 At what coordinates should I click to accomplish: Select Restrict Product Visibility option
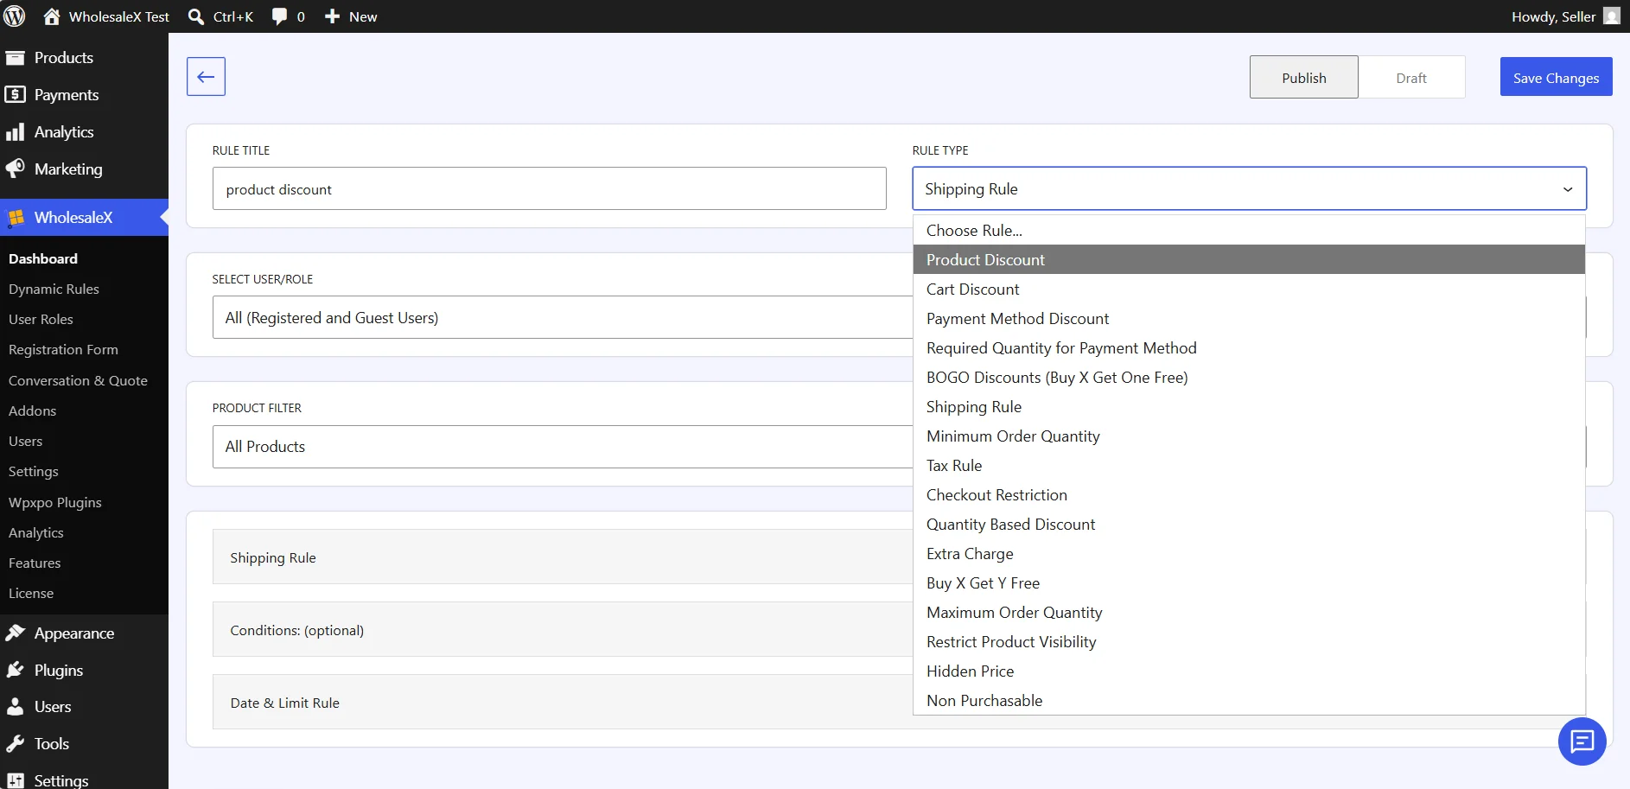coord(1249,642)
